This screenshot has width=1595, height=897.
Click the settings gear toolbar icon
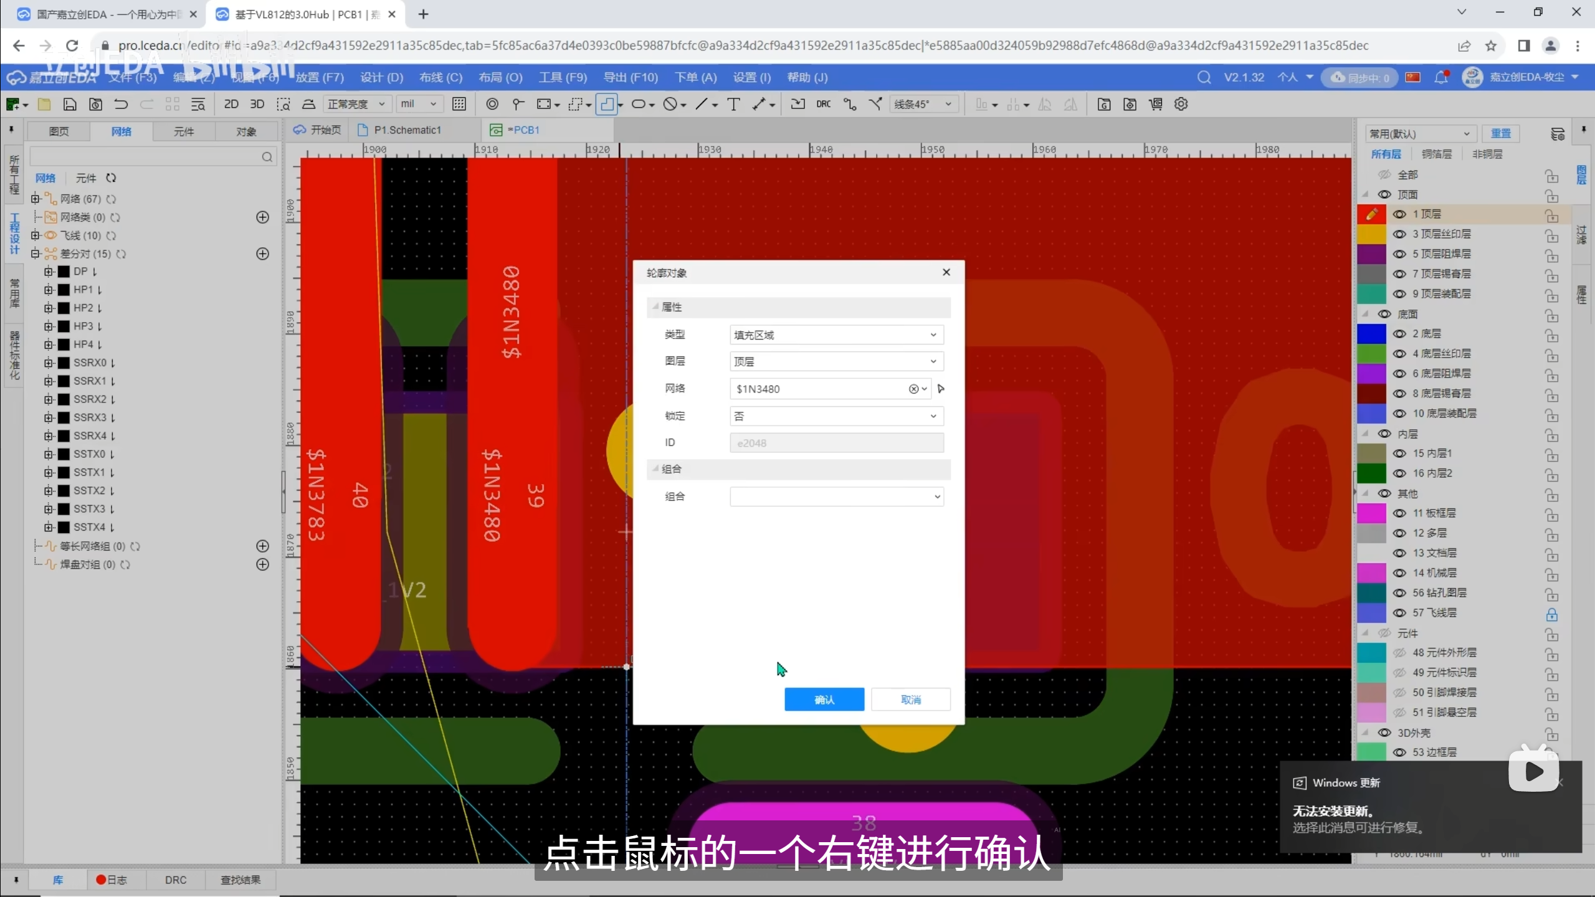(x=1181, y=104)
